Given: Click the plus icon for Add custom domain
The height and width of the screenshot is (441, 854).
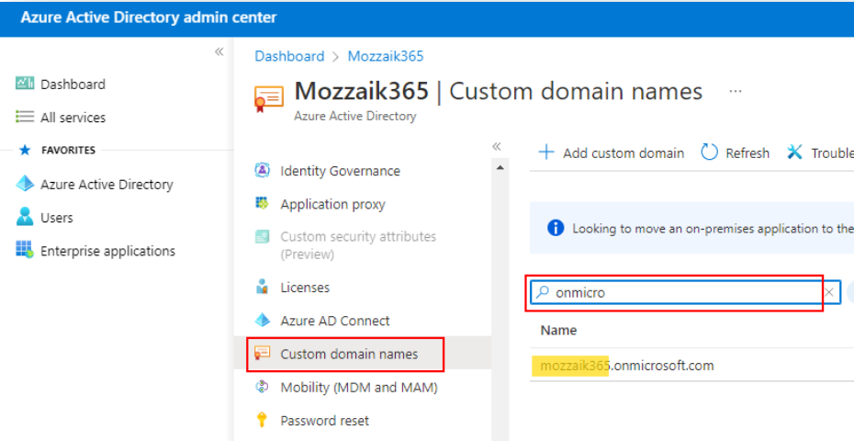Looking at the screenshot, I should click(546, 153).
